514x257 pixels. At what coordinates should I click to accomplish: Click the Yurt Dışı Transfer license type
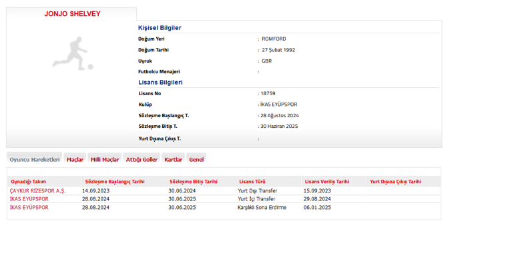click(x=257, y=190)
